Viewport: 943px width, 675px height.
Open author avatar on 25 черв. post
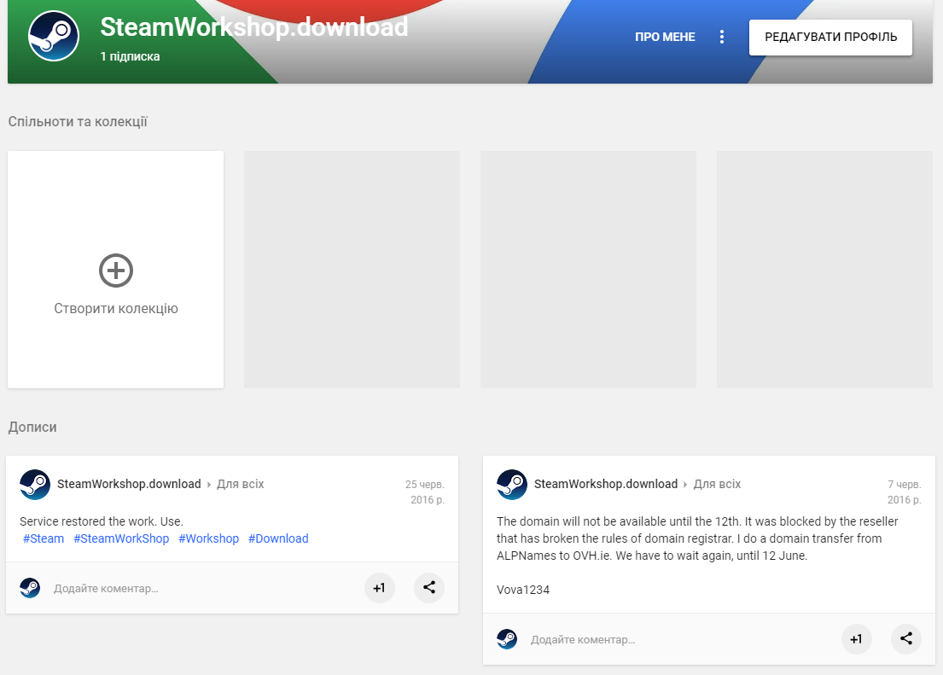35,485
